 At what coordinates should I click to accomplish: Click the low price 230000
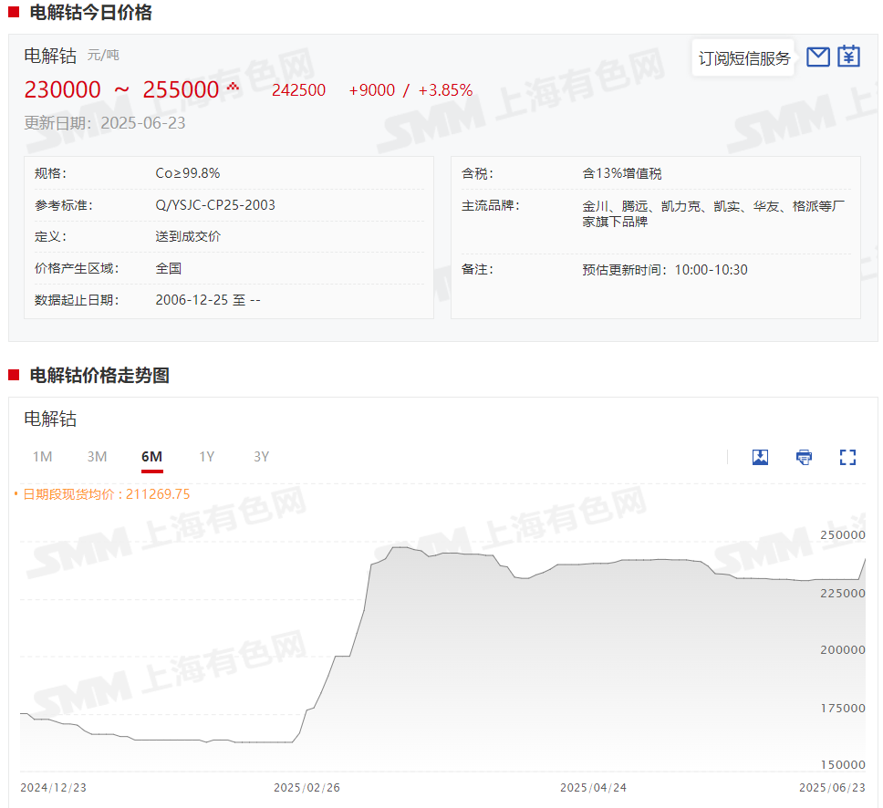pos(63,89)
